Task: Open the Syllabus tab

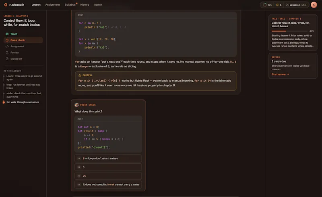Action: [70, 5]
